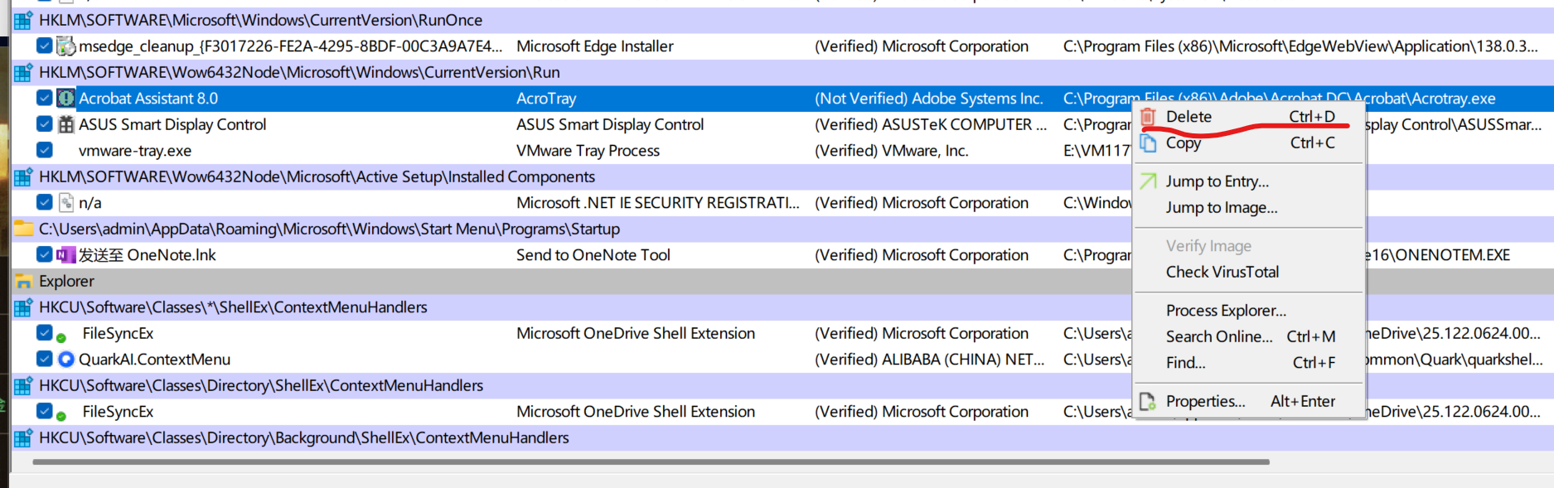1554x488 pixels.
Task: Click the "AcroTray" description cell
Action: pos(546,99)
